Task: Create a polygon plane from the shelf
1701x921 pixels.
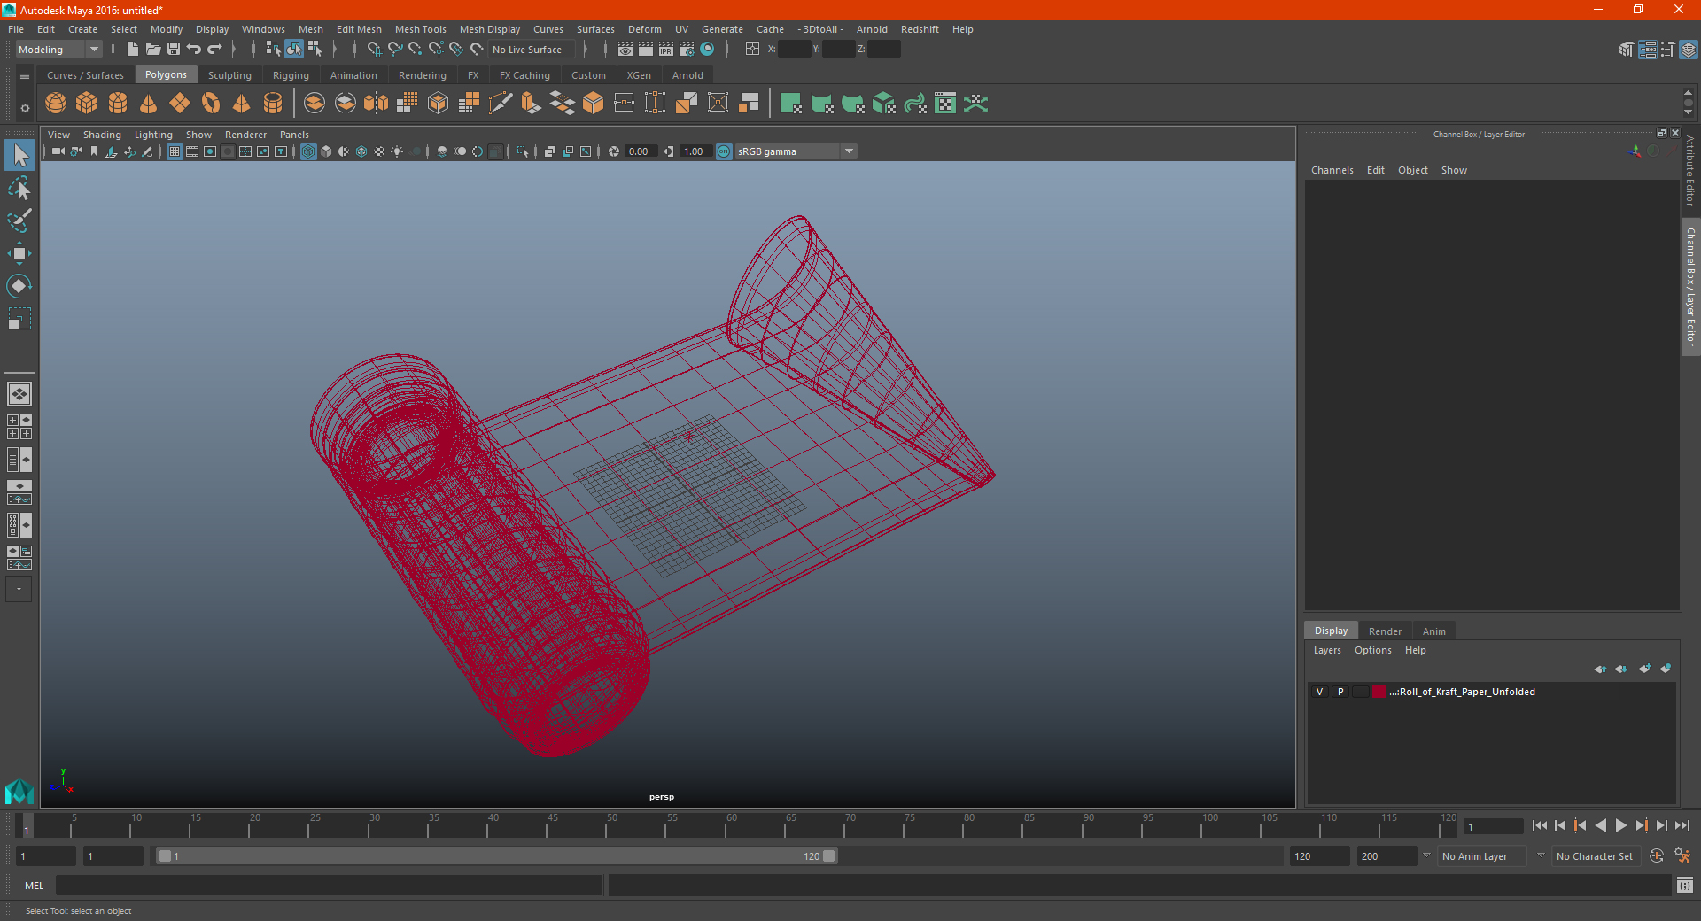Action: (180, 104)
